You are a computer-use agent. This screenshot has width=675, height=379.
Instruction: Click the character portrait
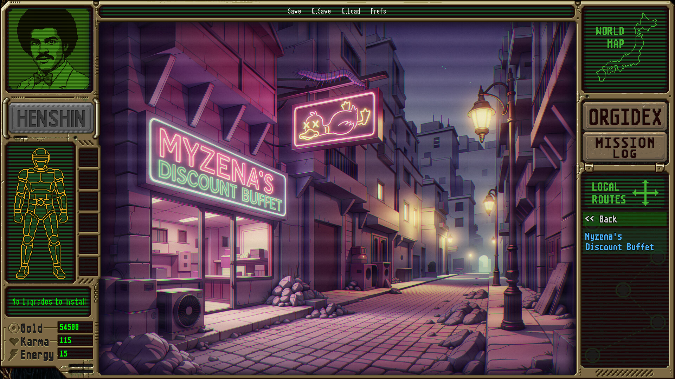pos(49,49)
